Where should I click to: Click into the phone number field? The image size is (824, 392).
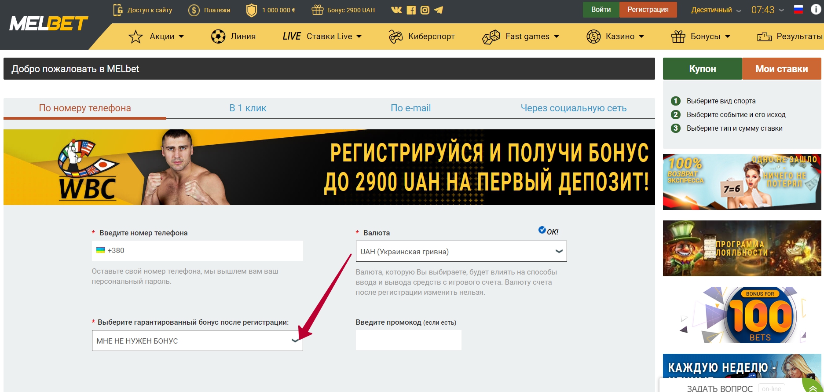click(x=197, y=250)
